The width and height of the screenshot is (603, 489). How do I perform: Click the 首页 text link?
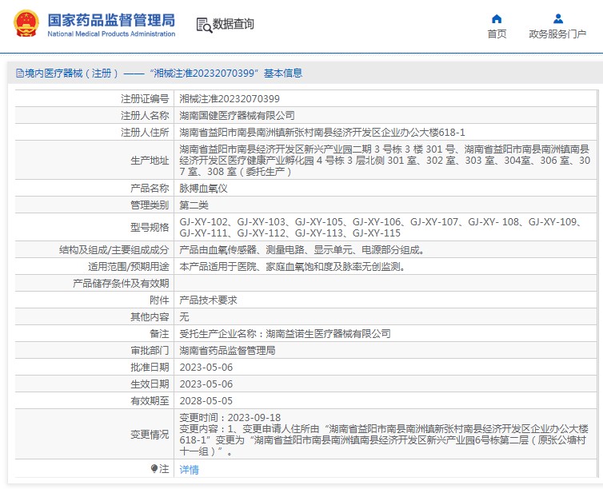point(497,34)
